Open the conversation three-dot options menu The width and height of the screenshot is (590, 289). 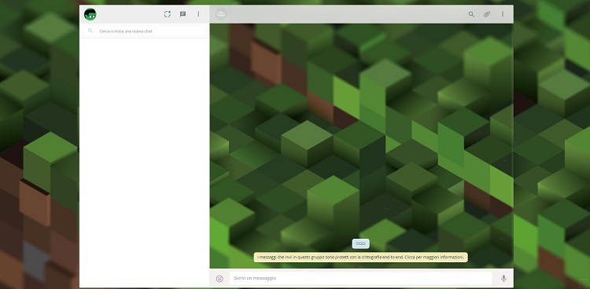point(503,14)
